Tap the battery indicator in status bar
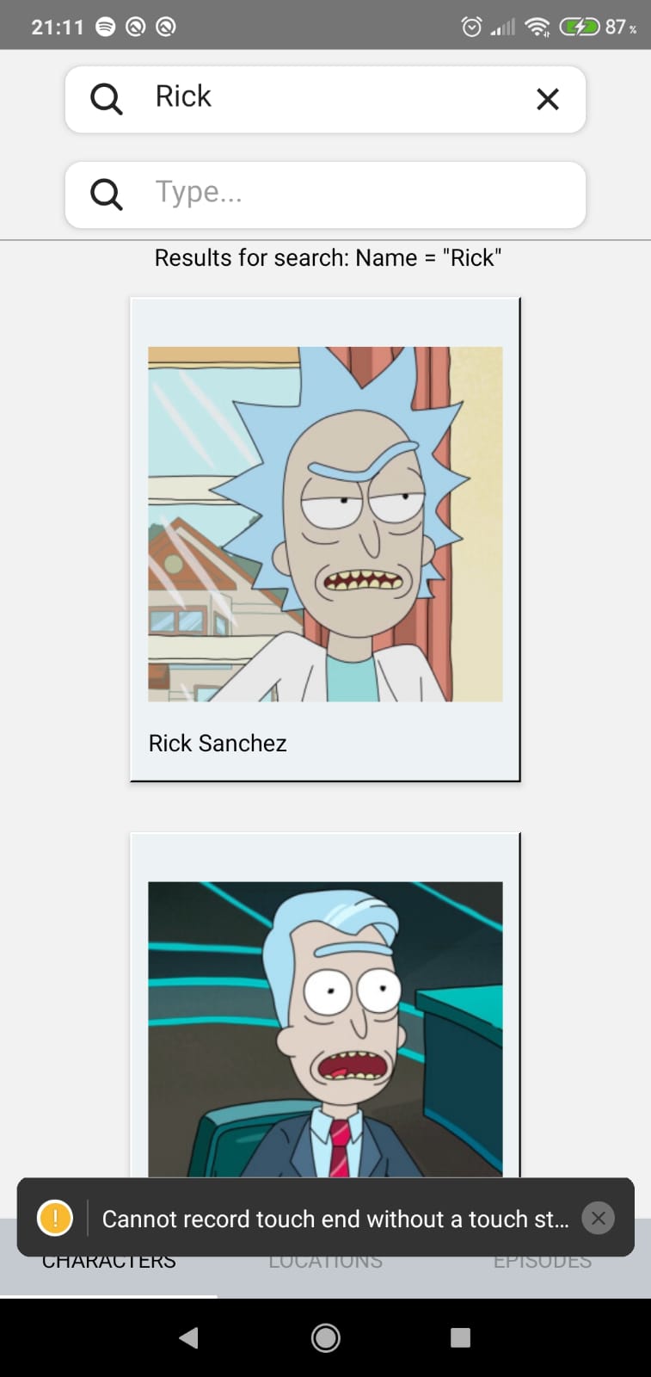This screenshot has height=1377, width=651. click(x=580, y=27)
